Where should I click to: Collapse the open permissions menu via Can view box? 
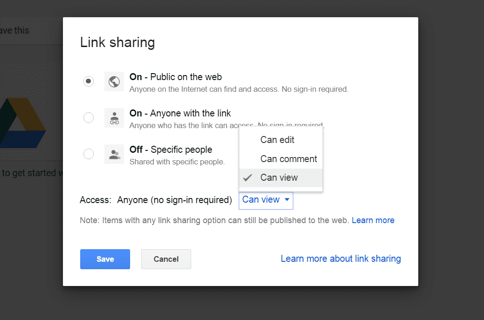coord(265,200)
